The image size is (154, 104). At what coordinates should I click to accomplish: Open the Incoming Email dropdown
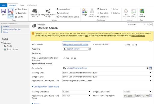107,73
